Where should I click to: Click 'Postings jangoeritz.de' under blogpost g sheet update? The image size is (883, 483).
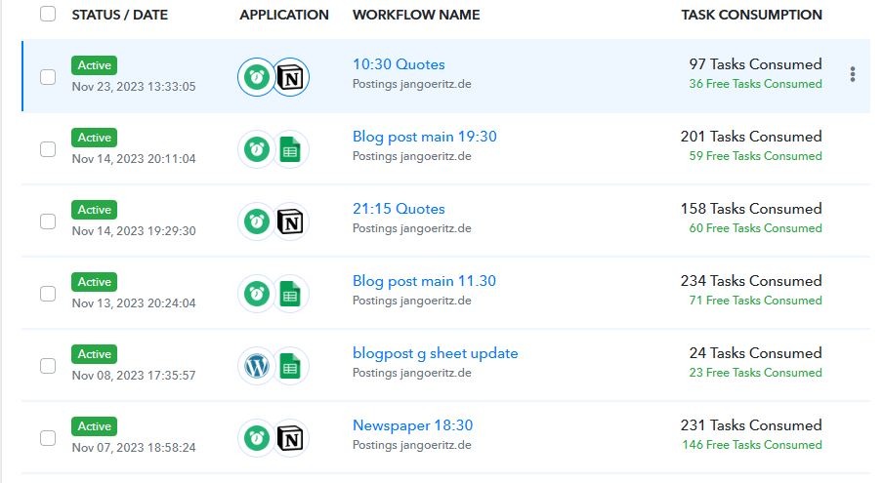click(411, 373)
